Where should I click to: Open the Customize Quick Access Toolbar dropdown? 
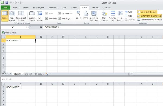[x=22, y=3]
